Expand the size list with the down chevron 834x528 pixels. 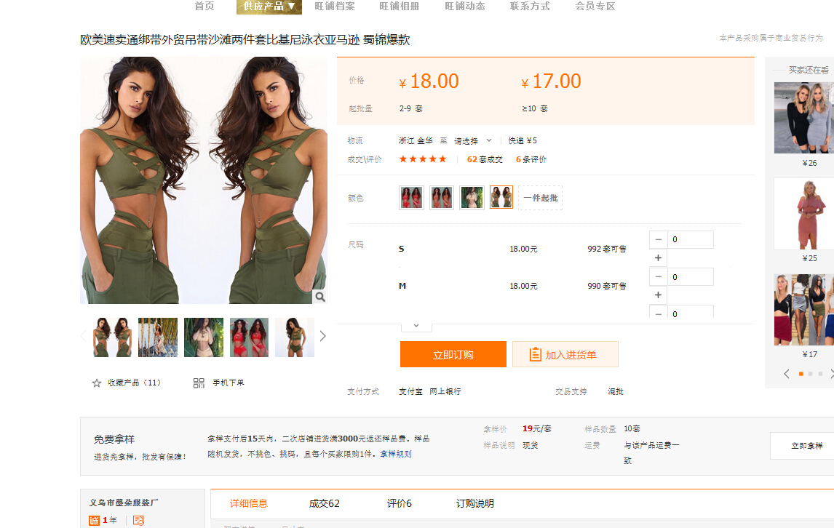[416, 326]
